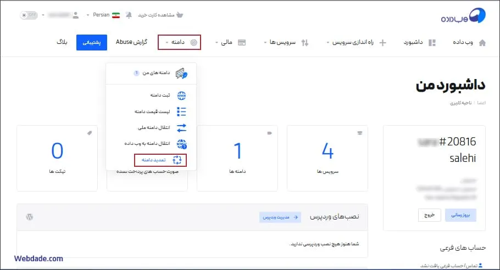Click the tag icon on the تیکت ها card
This screenshot has width=500, height=270.
point(90,133)
